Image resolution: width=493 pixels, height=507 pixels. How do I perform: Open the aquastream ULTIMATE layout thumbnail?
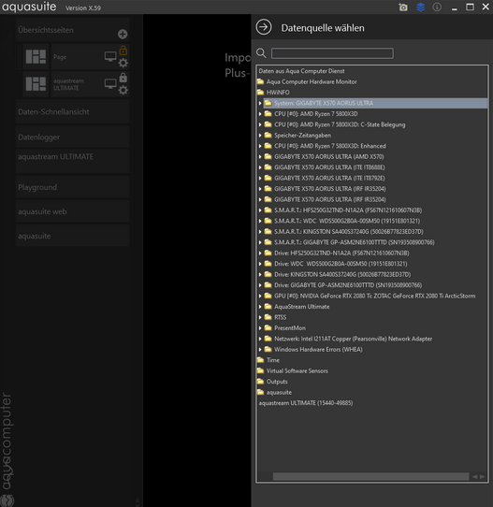coord(36,84)
